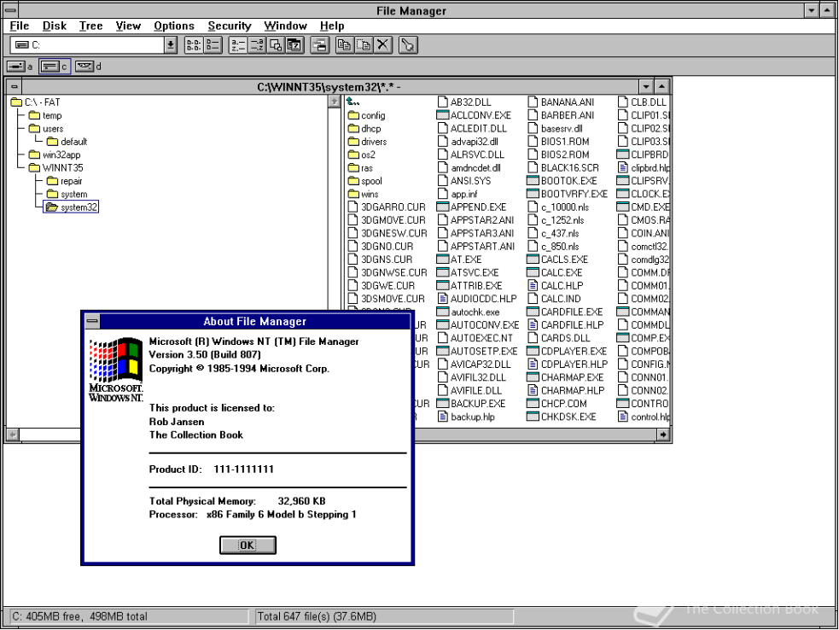Click the Sort by Date toolbar icon
839x630 pixels.
click(x=294, y=45)
